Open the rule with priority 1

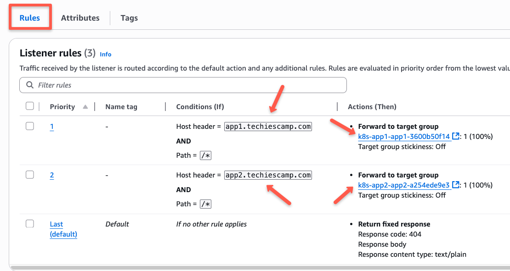[51, 126]
